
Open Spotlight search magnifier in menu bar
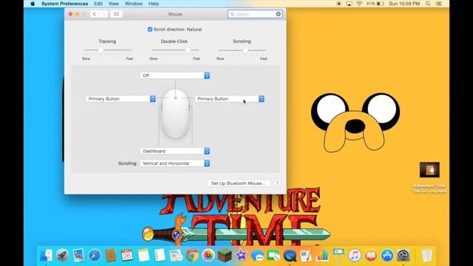(x=428, y=4)
